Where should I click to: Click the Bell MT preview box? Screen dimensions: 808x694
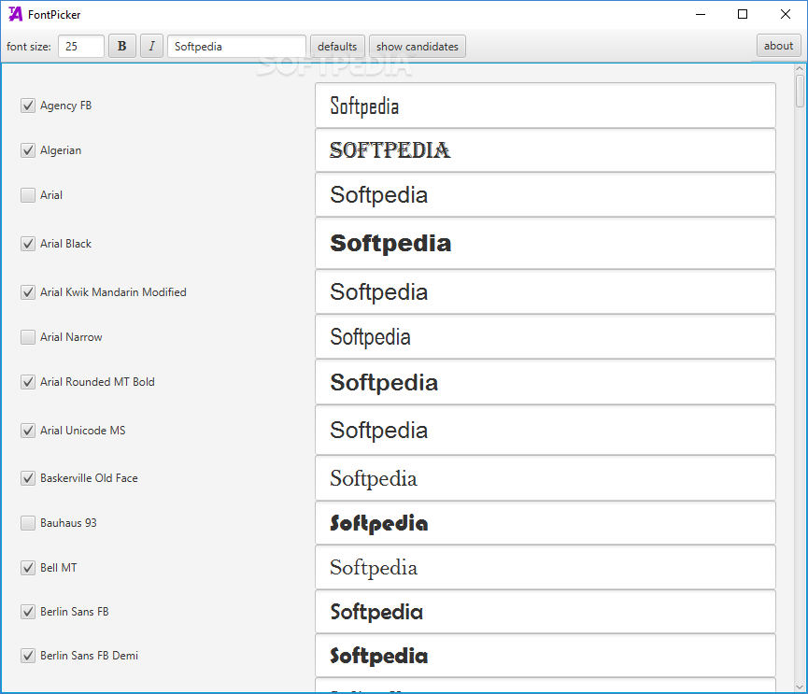[546, 567]
